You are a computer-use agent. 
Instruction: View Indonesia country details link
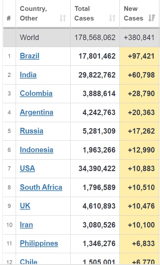point(36,150)
